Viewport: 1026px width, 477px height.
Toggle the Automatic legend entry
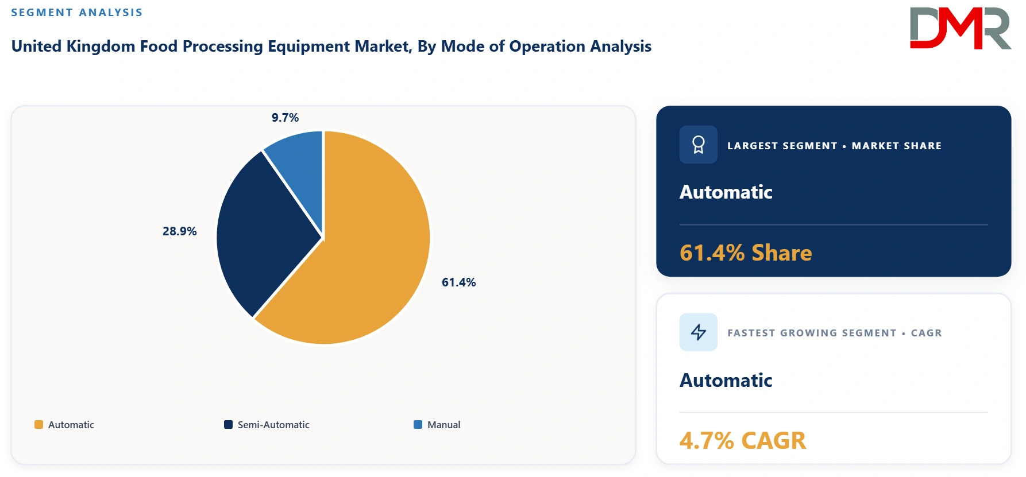point(64,425)
